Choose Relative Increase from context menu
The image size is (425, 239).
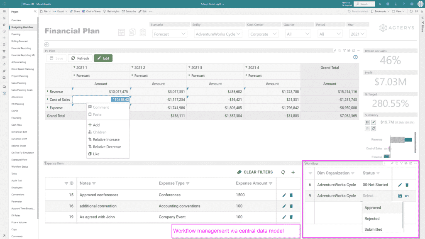[x=106, y=139]
